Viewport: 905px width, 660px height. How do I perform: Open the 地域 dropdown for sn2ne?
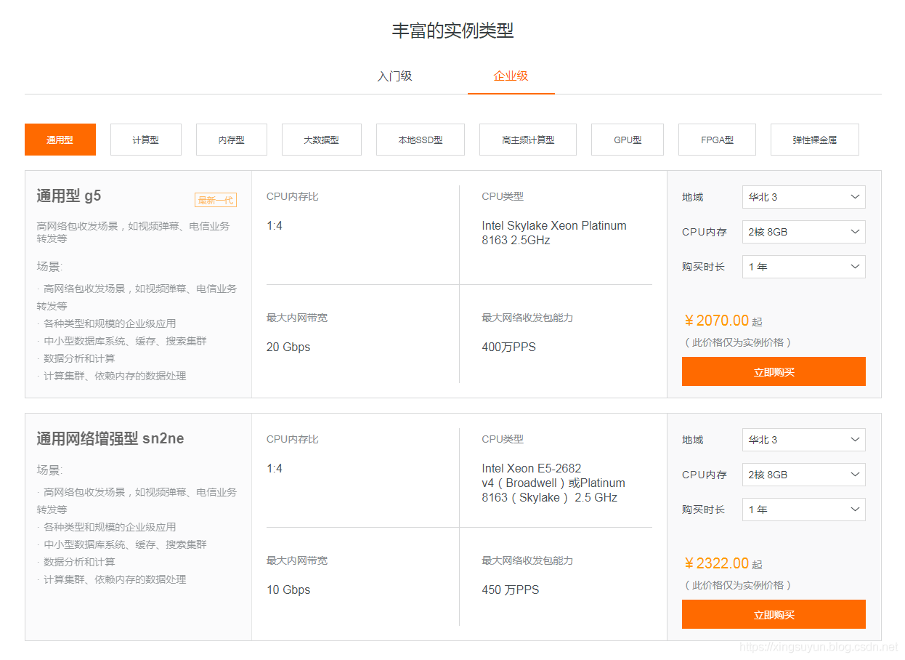pyautogui.click(x=803, y=440)
